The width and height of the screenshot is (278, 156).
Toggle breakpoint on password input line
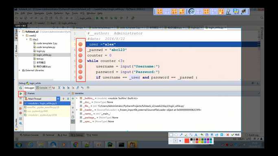click(x=81, y=72)
